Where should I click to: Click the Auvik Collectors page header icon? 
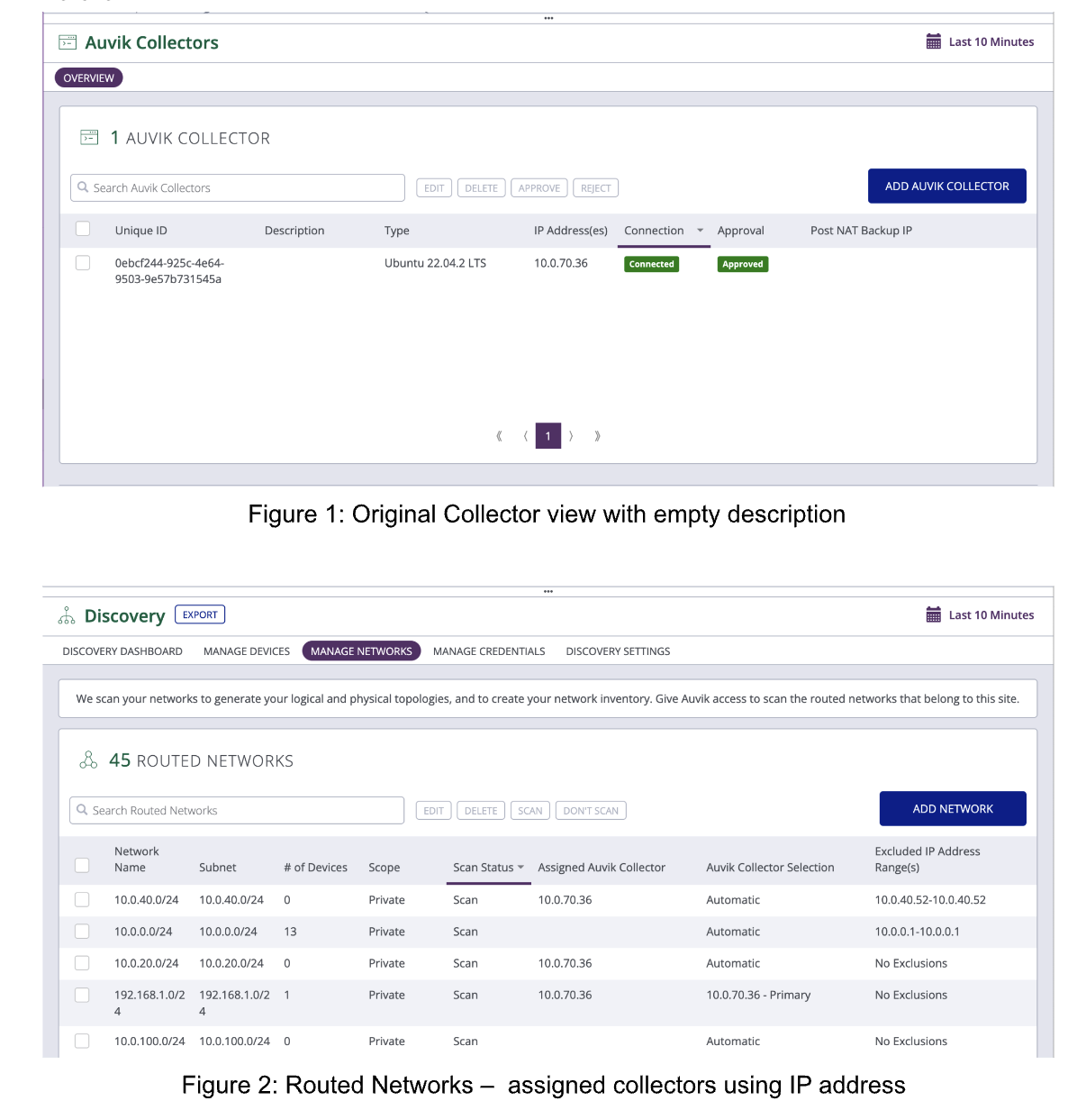68,42
